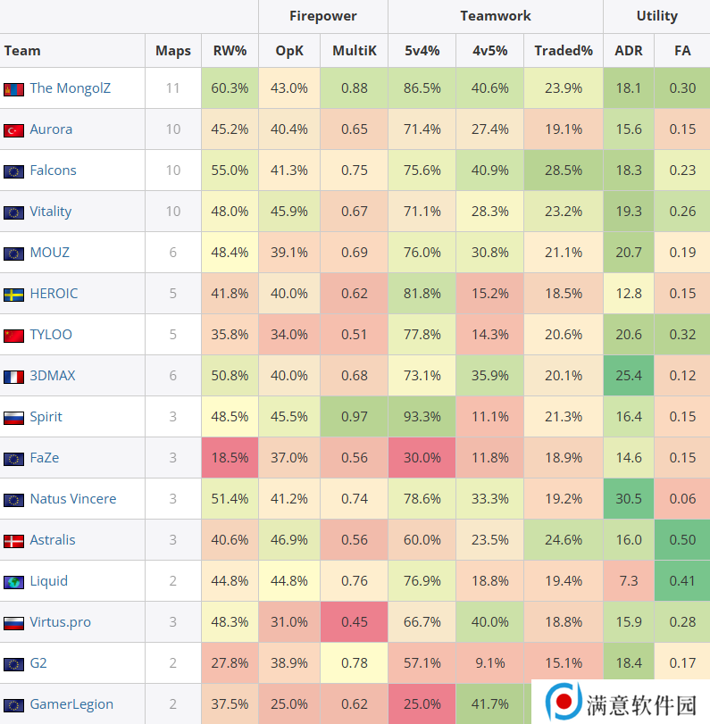Click Aurora's Turkey flag icon
This screenshot has width=710, height=724.
pyautogui.click(x=14, y=130)
